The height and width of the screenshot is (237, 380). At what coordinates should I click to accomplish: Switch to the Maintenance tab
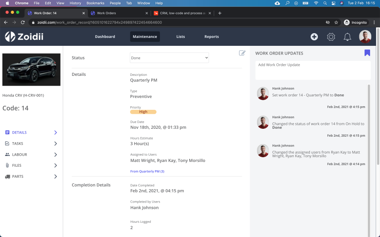point(146,36)
